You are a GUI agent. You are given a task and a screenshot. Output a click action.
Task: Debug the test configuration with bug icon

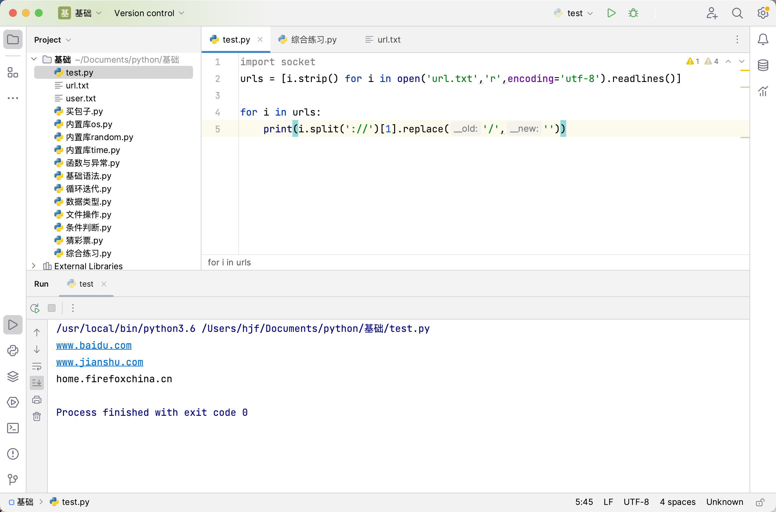[633, 13]
